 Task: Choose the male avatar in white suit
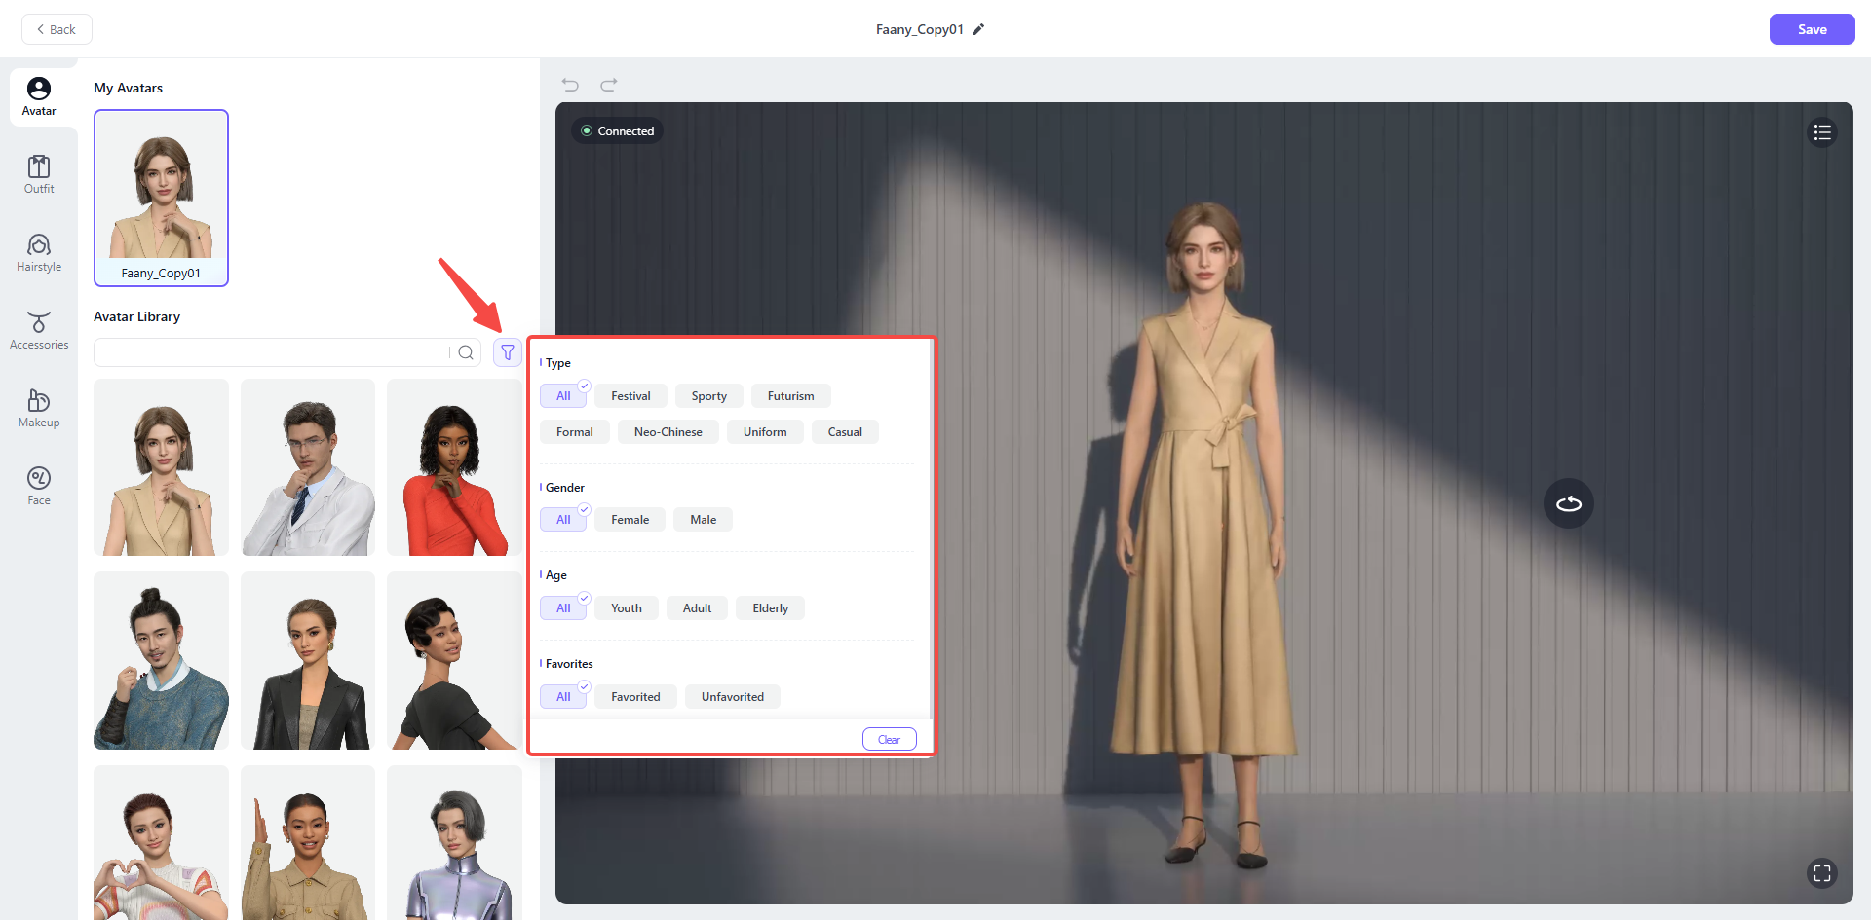coord(308,467)
